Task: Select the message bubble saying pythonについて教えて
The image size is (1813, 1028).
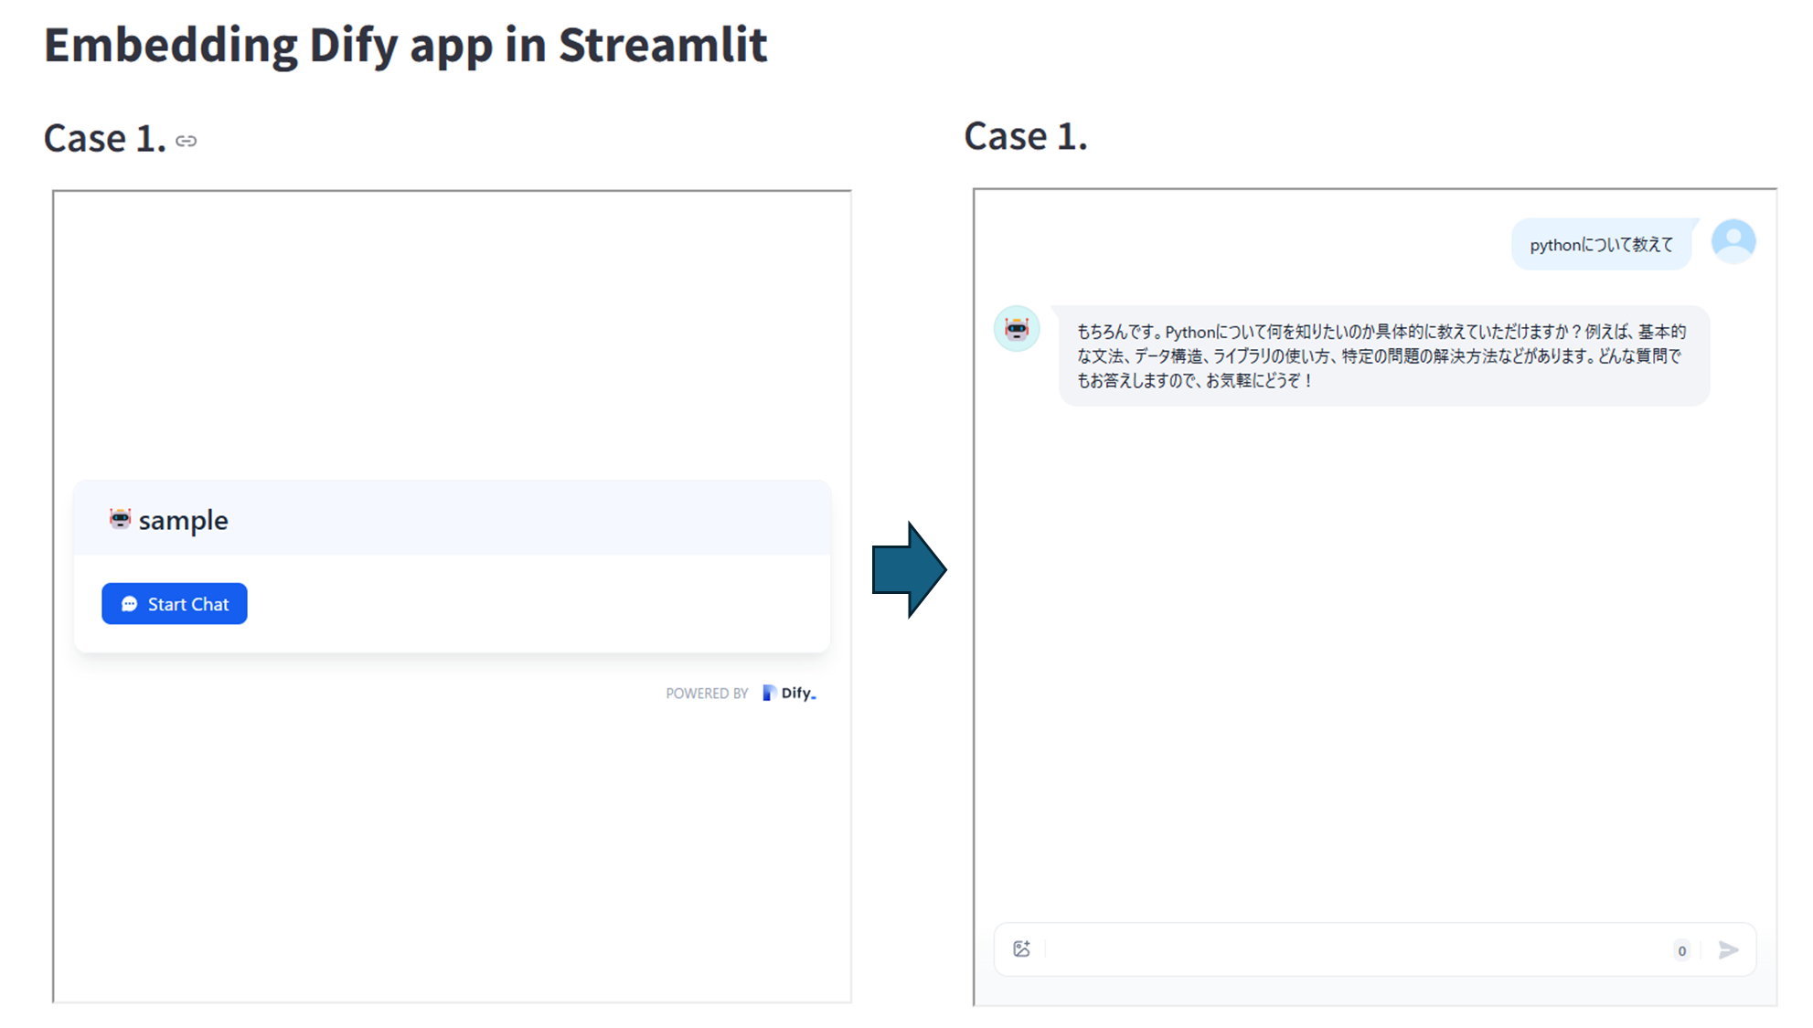Action: (x=1602, y=244)
